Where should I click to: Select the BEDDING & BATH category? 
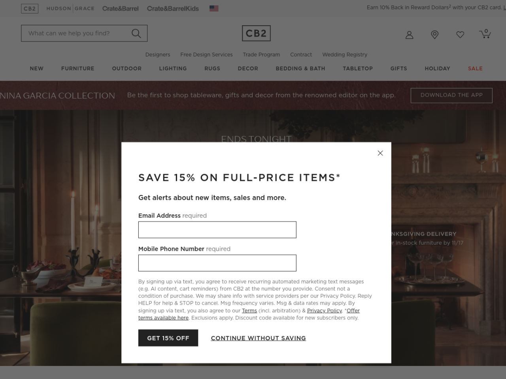pyautogui.click(x=300, y=68)
